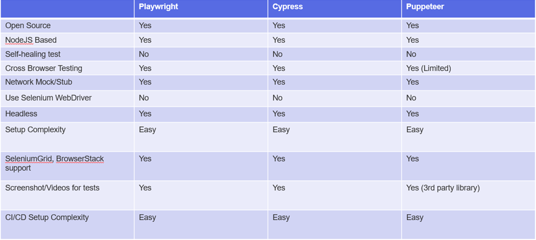Select the Open Source row label
The image size is (536, 240).
click(28, 25)
